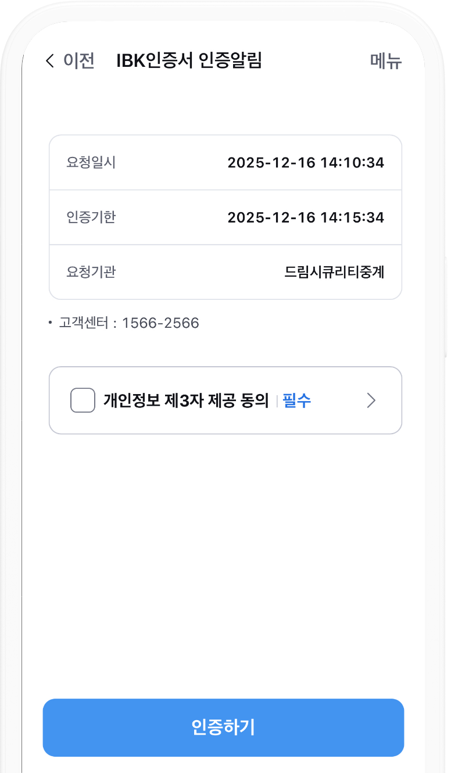The width and height of the screenshot is (451, 773).
Task: Select the 요청일시 row label
Action: click(91, 163)
